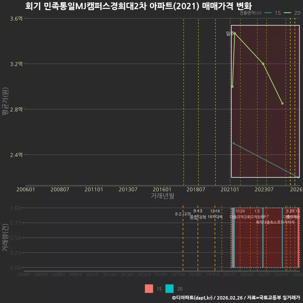This screenshot has height=303, width=303.
Task: Click the 201910 label on the volume chart x-axis
Action: (213, 274)
